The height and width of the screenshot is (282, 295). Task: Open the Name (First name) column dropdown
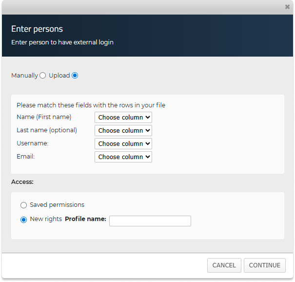[123, 118]
